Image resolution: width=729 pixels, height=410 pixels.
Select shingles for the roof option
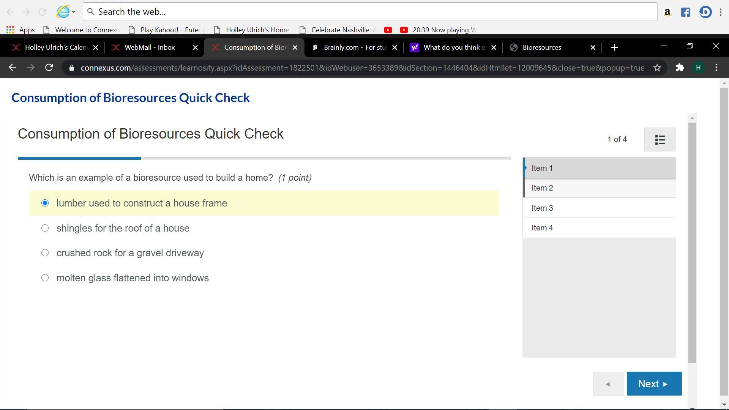coord(45,228)
